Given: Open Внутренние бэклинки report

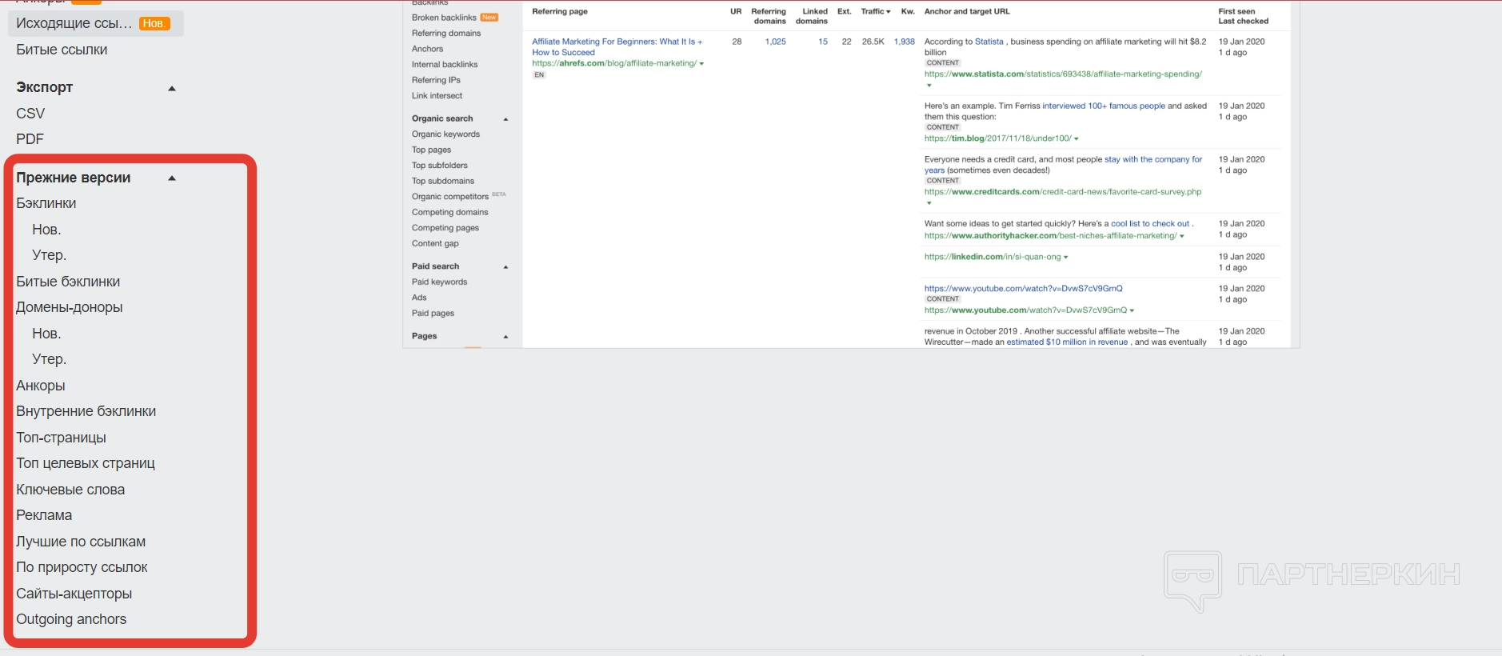Looking at the screenshot, I should point(86,411).
